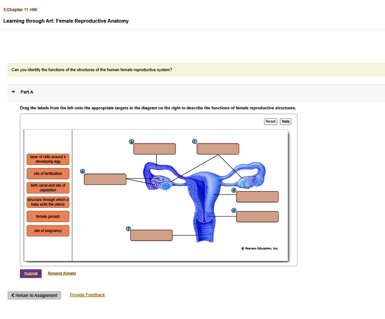The height and width of the screenshot is (319, 385).
Task: Click the circled letter f marker
Action: tap(128, 228)
